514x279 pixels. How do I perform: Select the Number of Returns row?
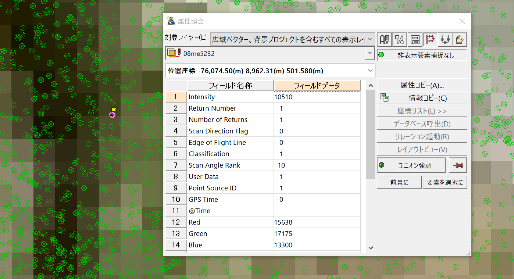pos(263,120)
